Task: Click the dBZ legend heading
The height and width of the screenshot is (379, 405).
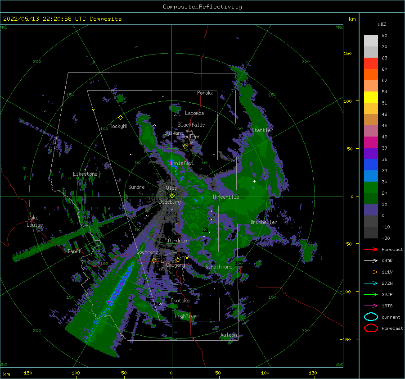Action: coord(382,24)
